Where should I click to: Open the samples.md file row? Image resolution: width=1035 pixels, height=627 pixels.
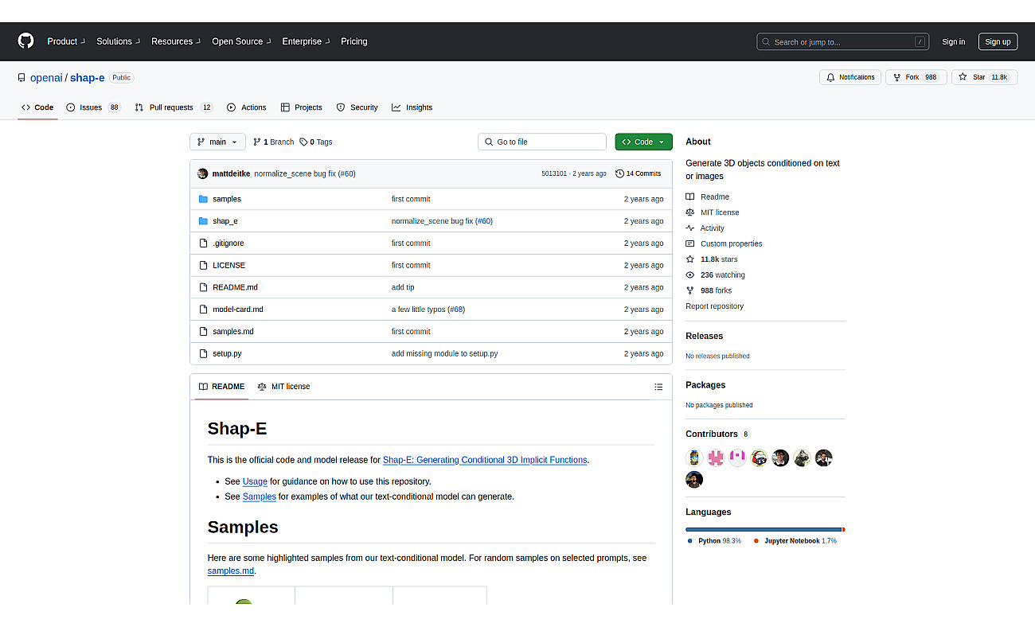coord(431,332)
